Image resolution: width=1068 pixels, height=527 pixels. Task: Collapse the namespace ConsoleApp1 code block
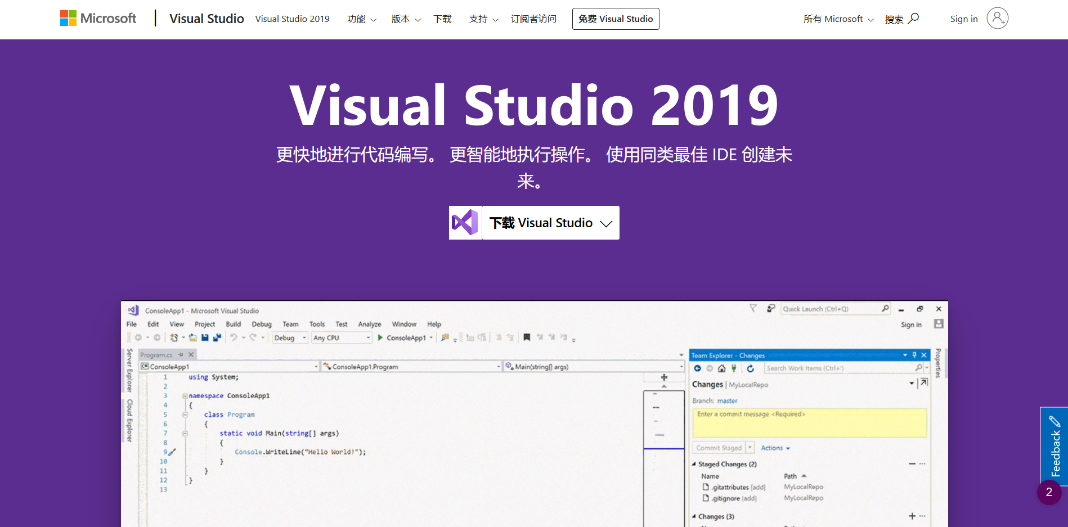(x=185, y=396)
